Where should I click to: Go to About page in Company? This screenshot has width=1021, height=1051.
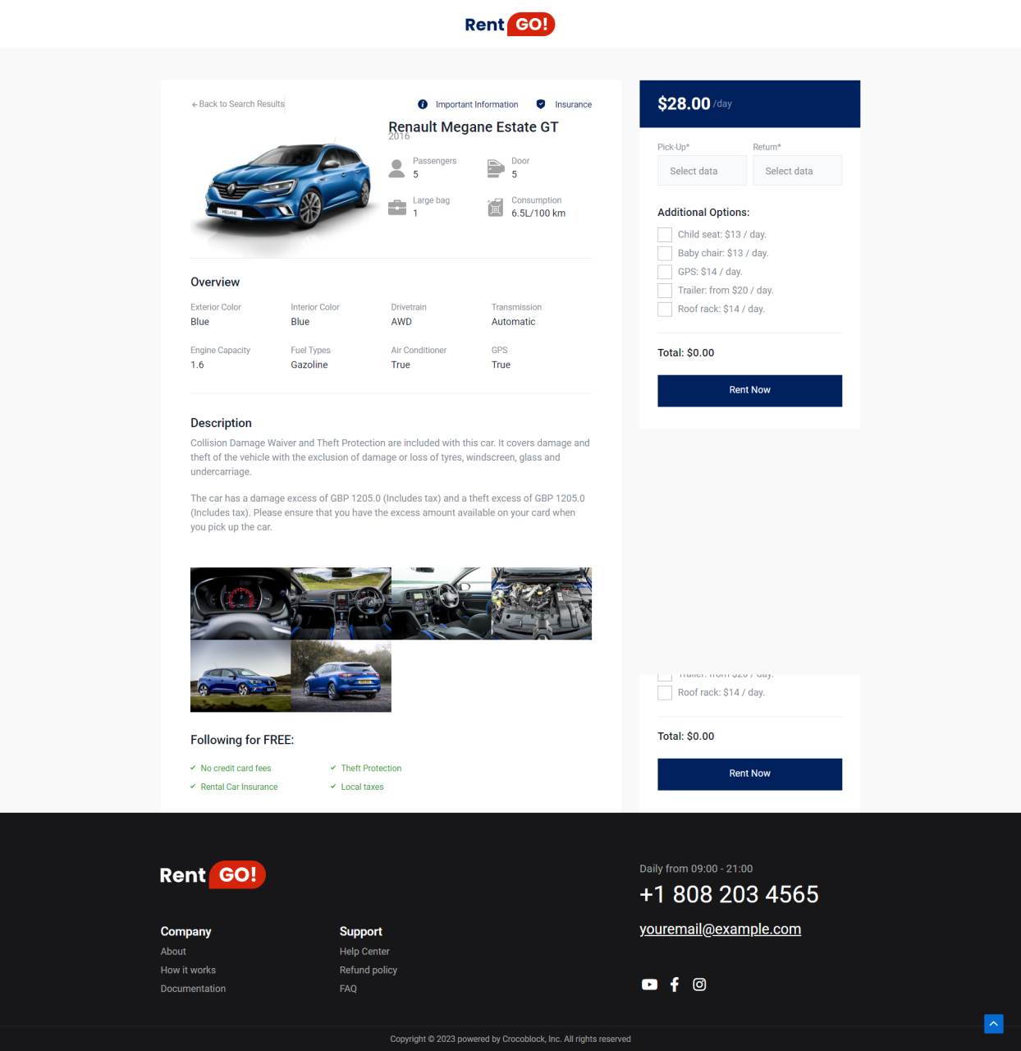click(x=173, y=952)
